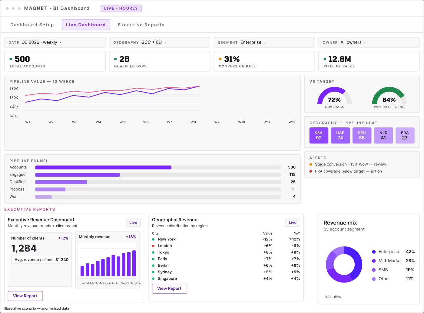Expand the Owner All owners dropdown

point(369,42)
